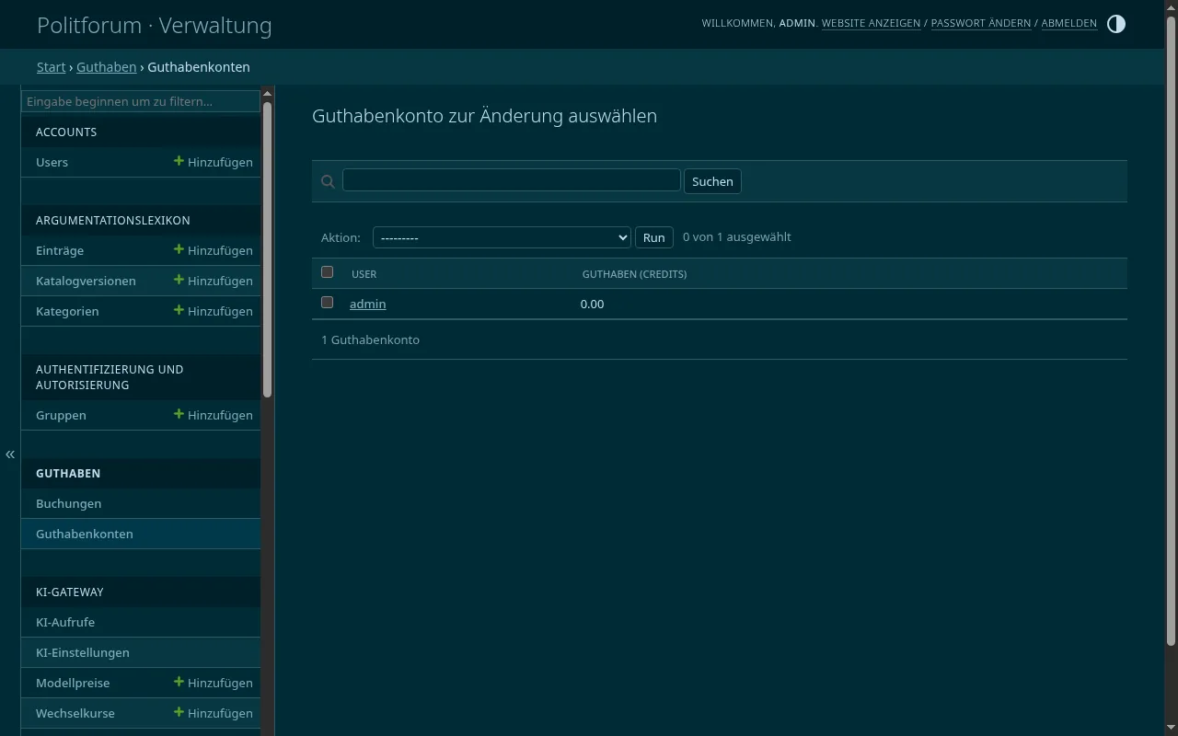
Task: Check the admin row checkbox
Action: coord(327,303)
